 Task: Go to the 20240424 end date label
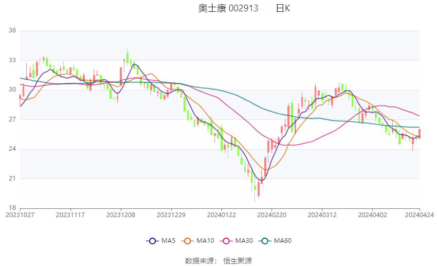[420, 215]
